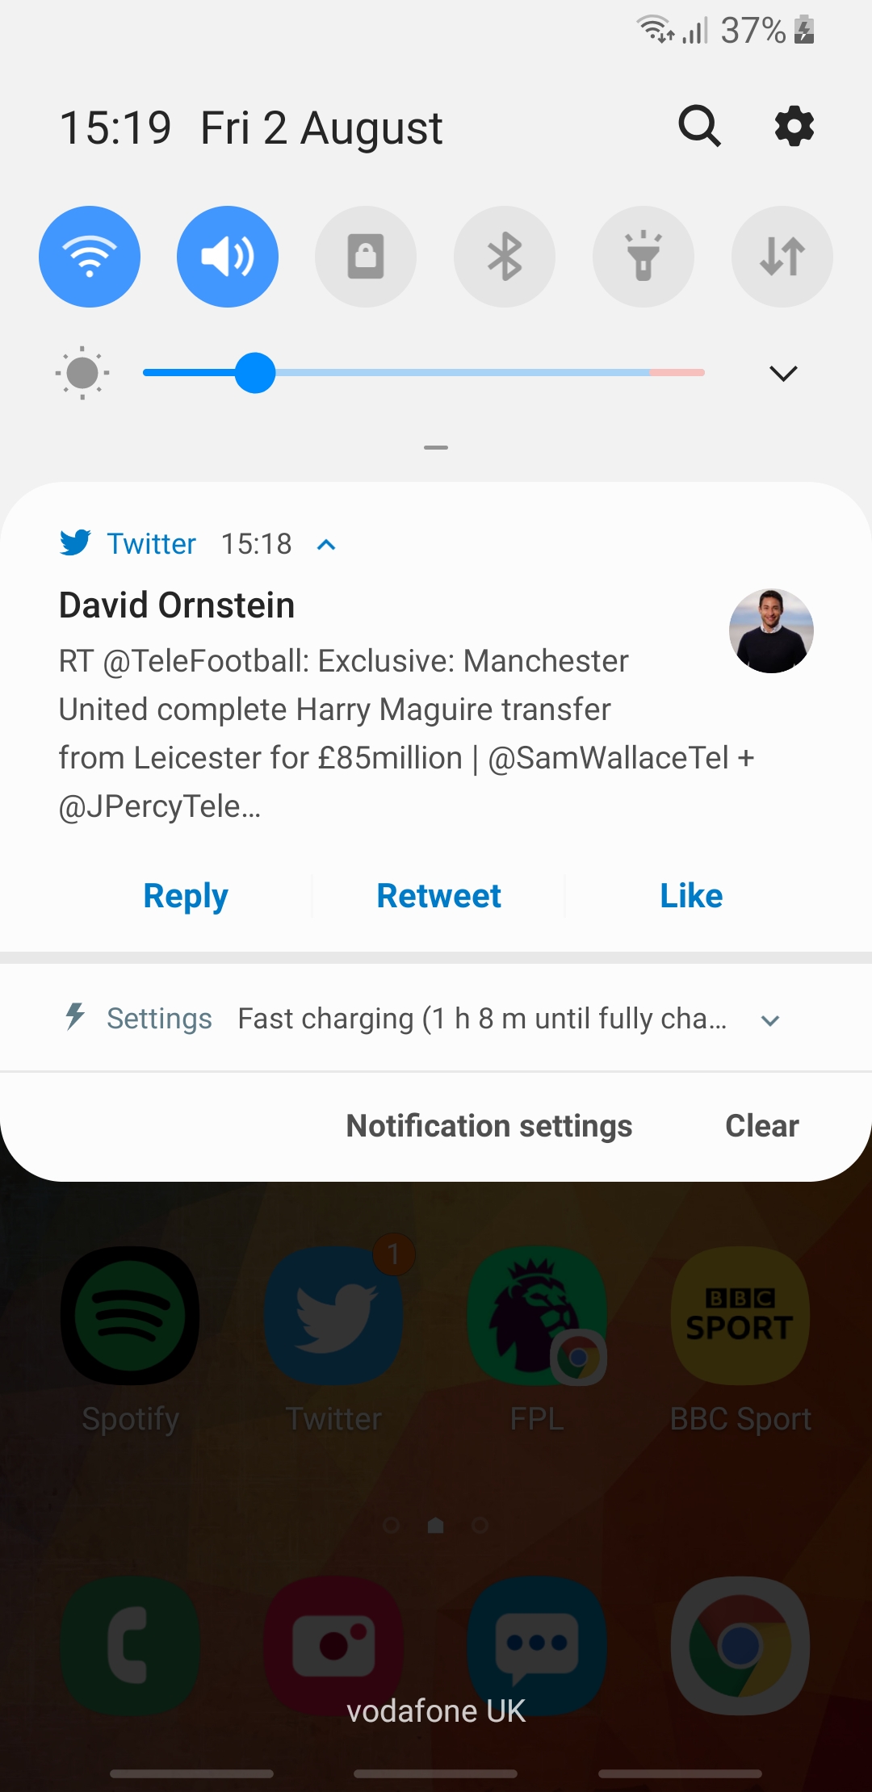The height and width of the screenshot is (1792, 872).
Task: Toggle Wi-Fi quick setting off
Action: [90, 257]
